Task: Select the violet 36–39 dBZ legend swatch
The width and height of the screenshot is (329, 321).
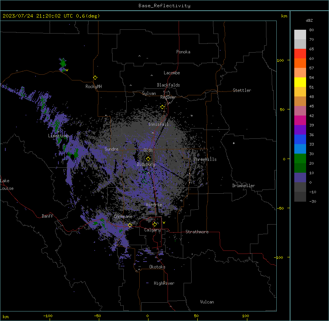Action: (300, 130)
